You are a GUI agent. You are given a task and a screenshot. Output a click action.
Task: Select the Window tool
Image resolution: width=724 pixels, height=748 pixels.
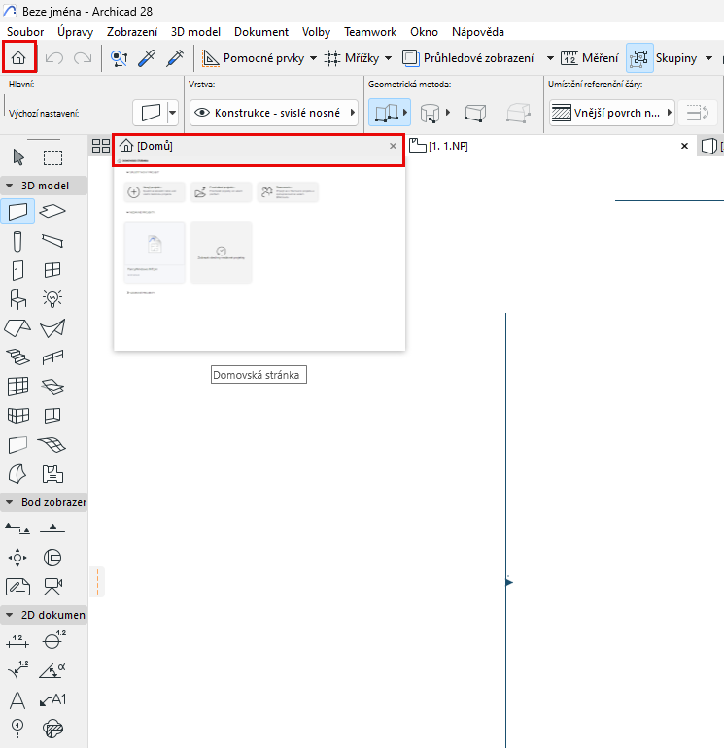(x=52, y=270)
